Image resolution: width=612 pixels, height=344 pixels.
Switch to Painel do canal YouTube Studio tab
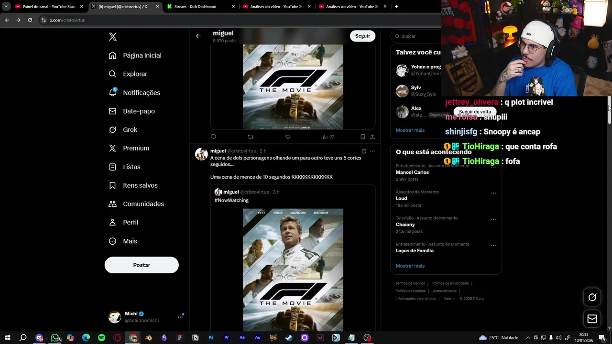point(49,7)
